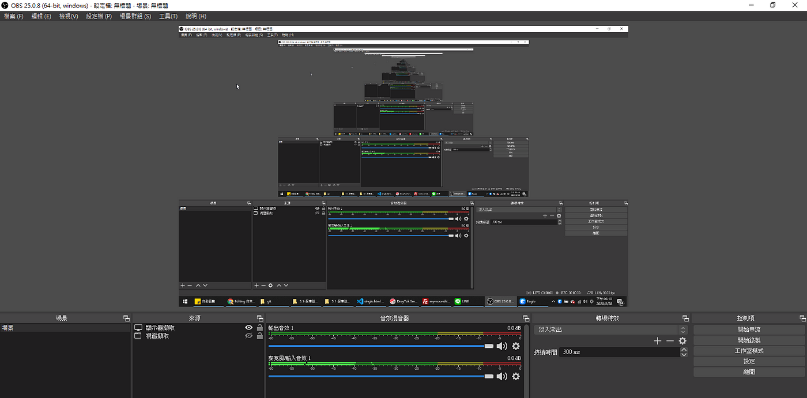The image size is (807, 398).
Task: Click the Eagle item in the preview taskbar
Action: click(533, 301)
